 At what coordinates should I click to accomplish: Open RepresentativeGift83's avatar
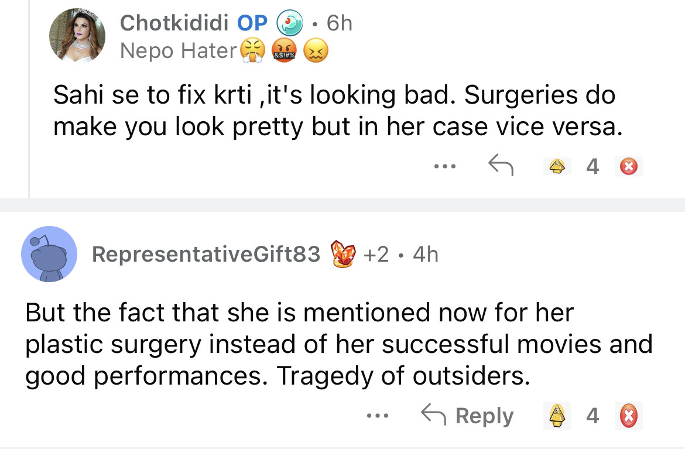(x=49, y=253)
